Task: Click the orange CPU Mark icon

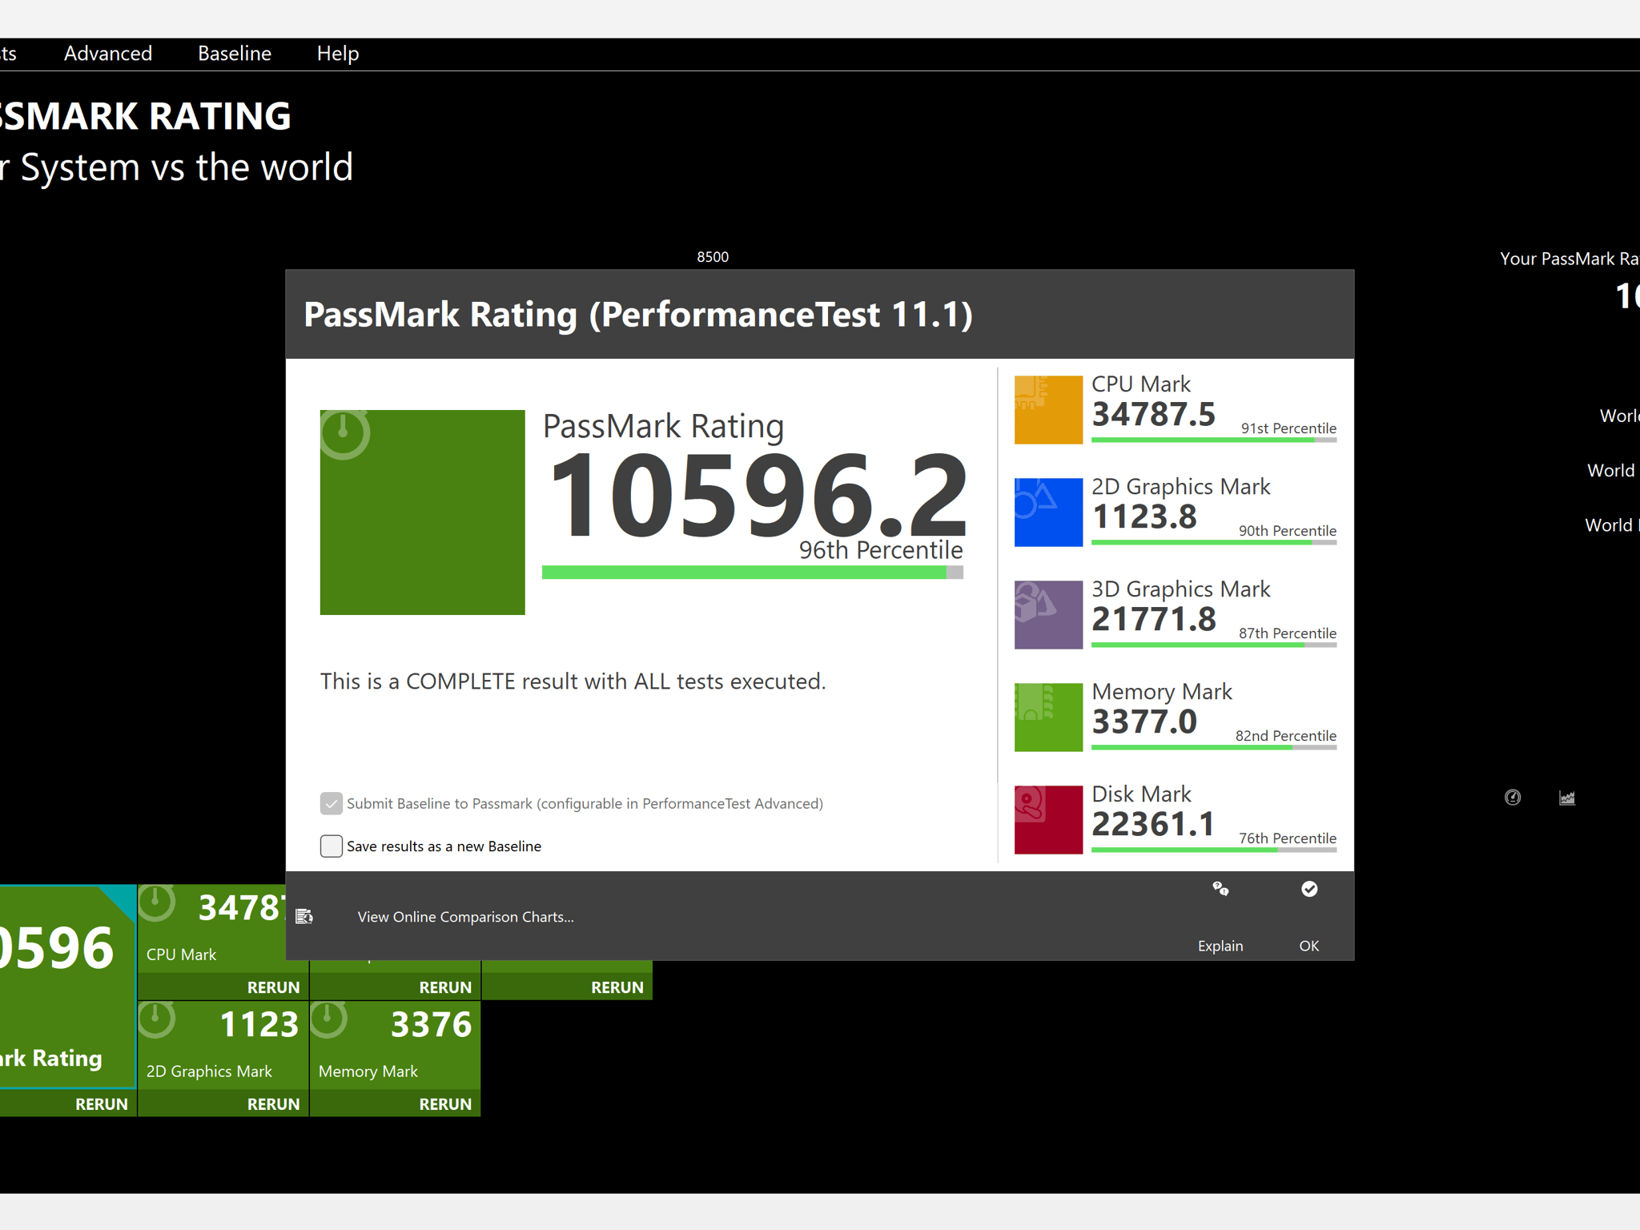Action: [x=1048, y=409]
